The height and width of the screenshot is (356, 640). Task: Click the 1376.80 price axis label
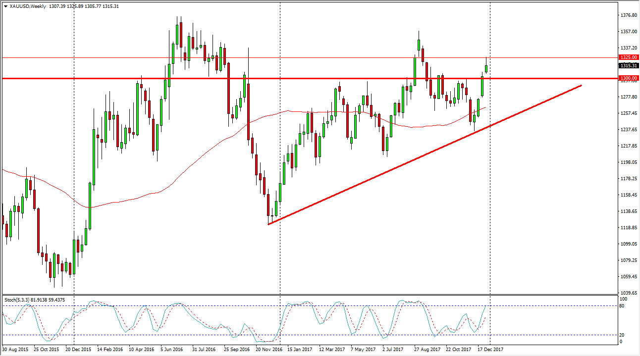[628, 15]
